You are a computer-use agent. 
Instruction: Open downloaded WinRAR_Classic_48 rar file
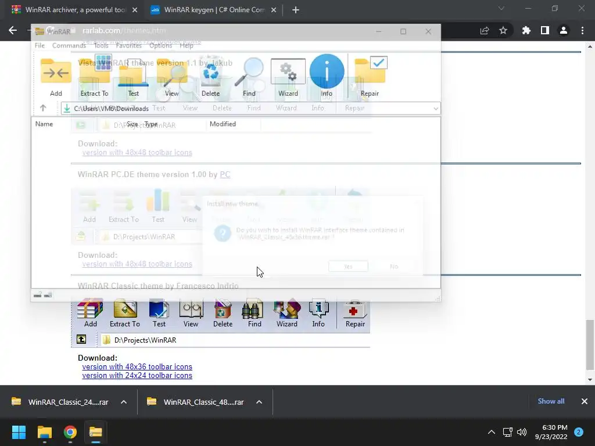[195, 402]
